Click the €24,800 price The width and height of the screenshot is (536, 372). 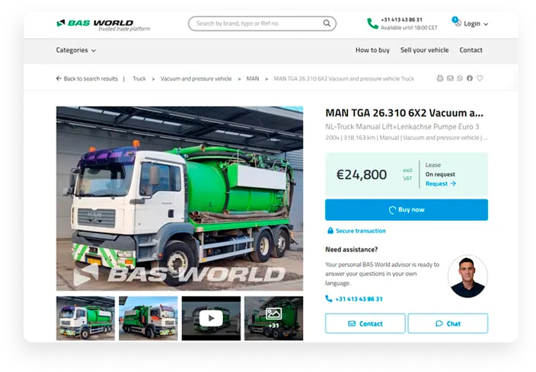(362, 174)
